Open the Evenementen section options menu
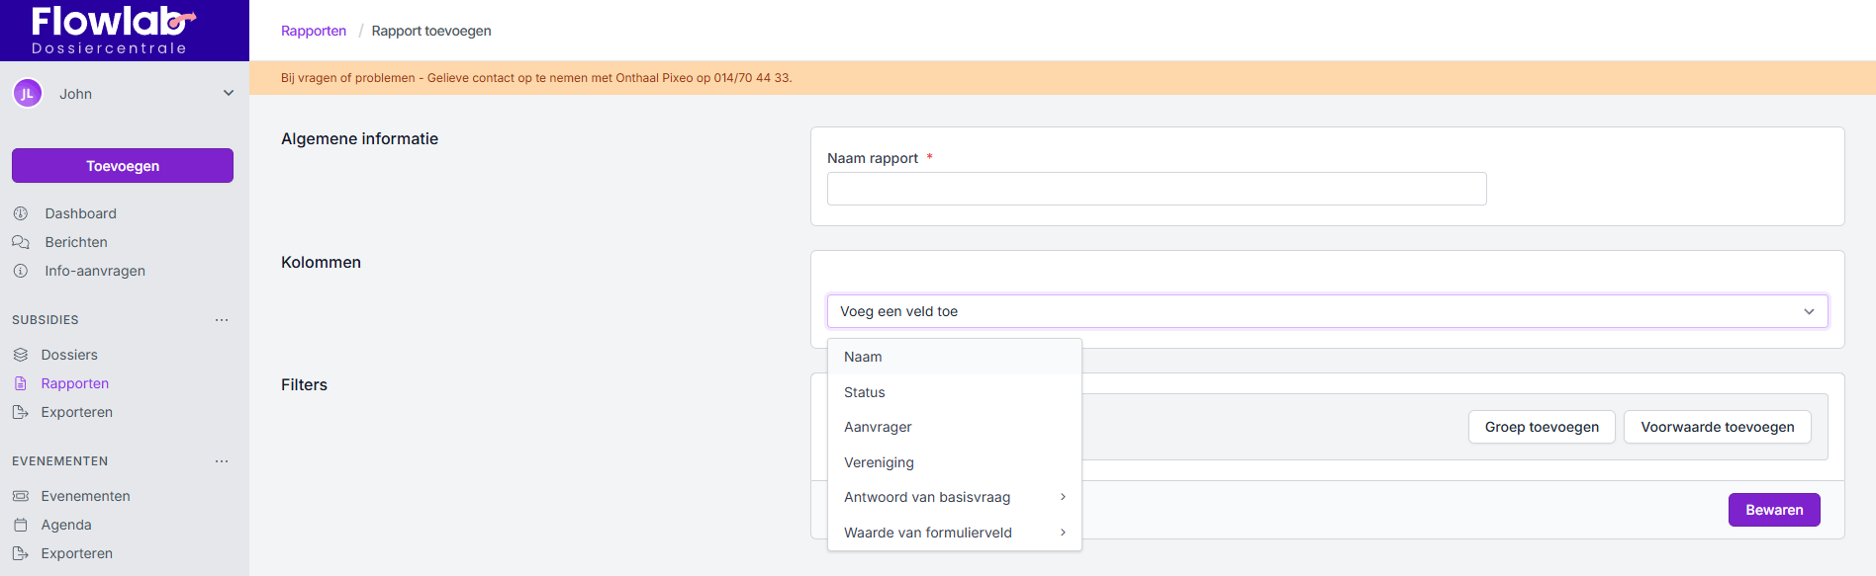Image resolution: width=1876 pixels, height=576 pixels. click(x=222, y=461)
